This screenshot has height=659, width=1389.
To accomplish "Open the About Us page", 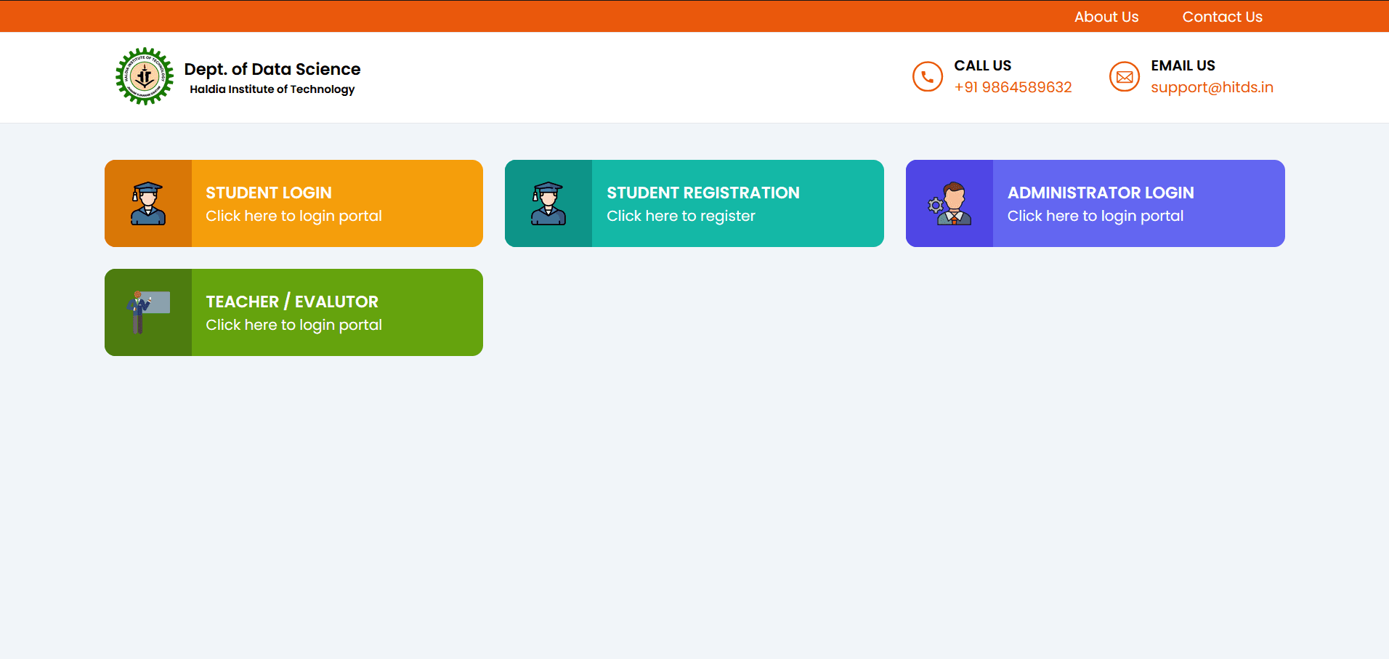I will (x=1106, y=17).
